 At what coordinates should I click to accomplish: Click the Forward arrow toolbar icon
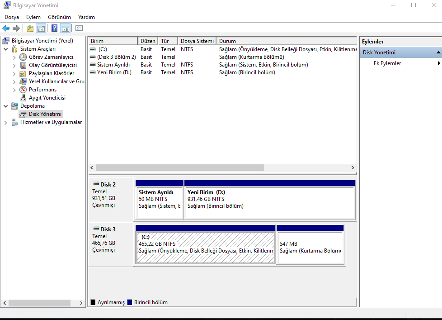[x=16, y=28]
